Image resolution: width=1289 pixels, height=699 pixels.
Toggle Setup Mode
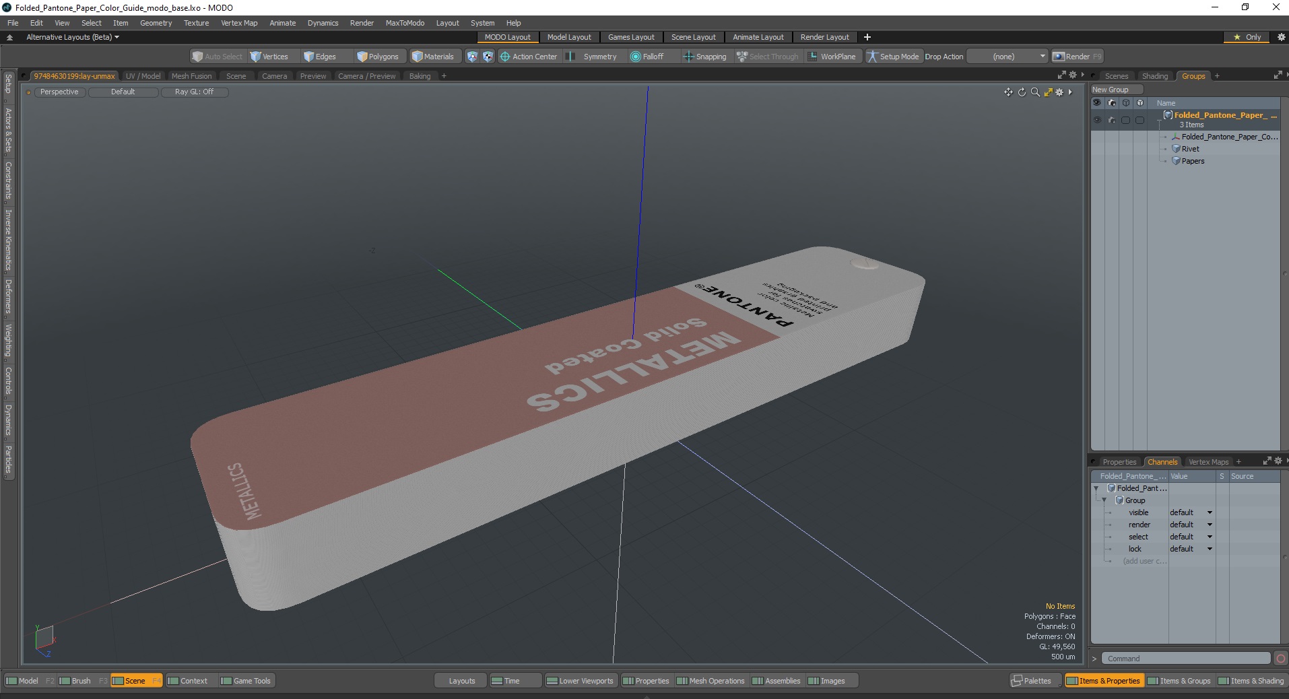tap(893, 57)
